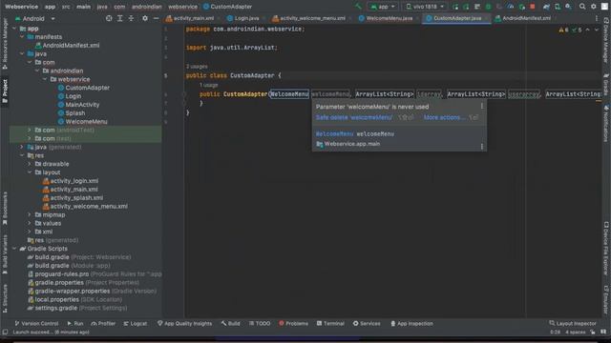Open the Layout Inspector
The image size is (611, 343).
(x=573, y=323)
